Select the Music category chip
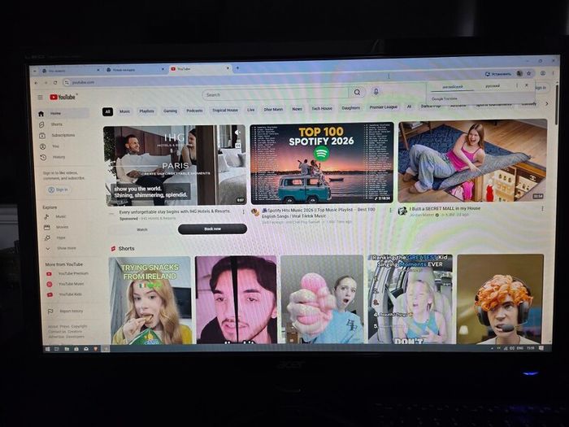Screen dimensions: 569x427 tap(124, 111)
